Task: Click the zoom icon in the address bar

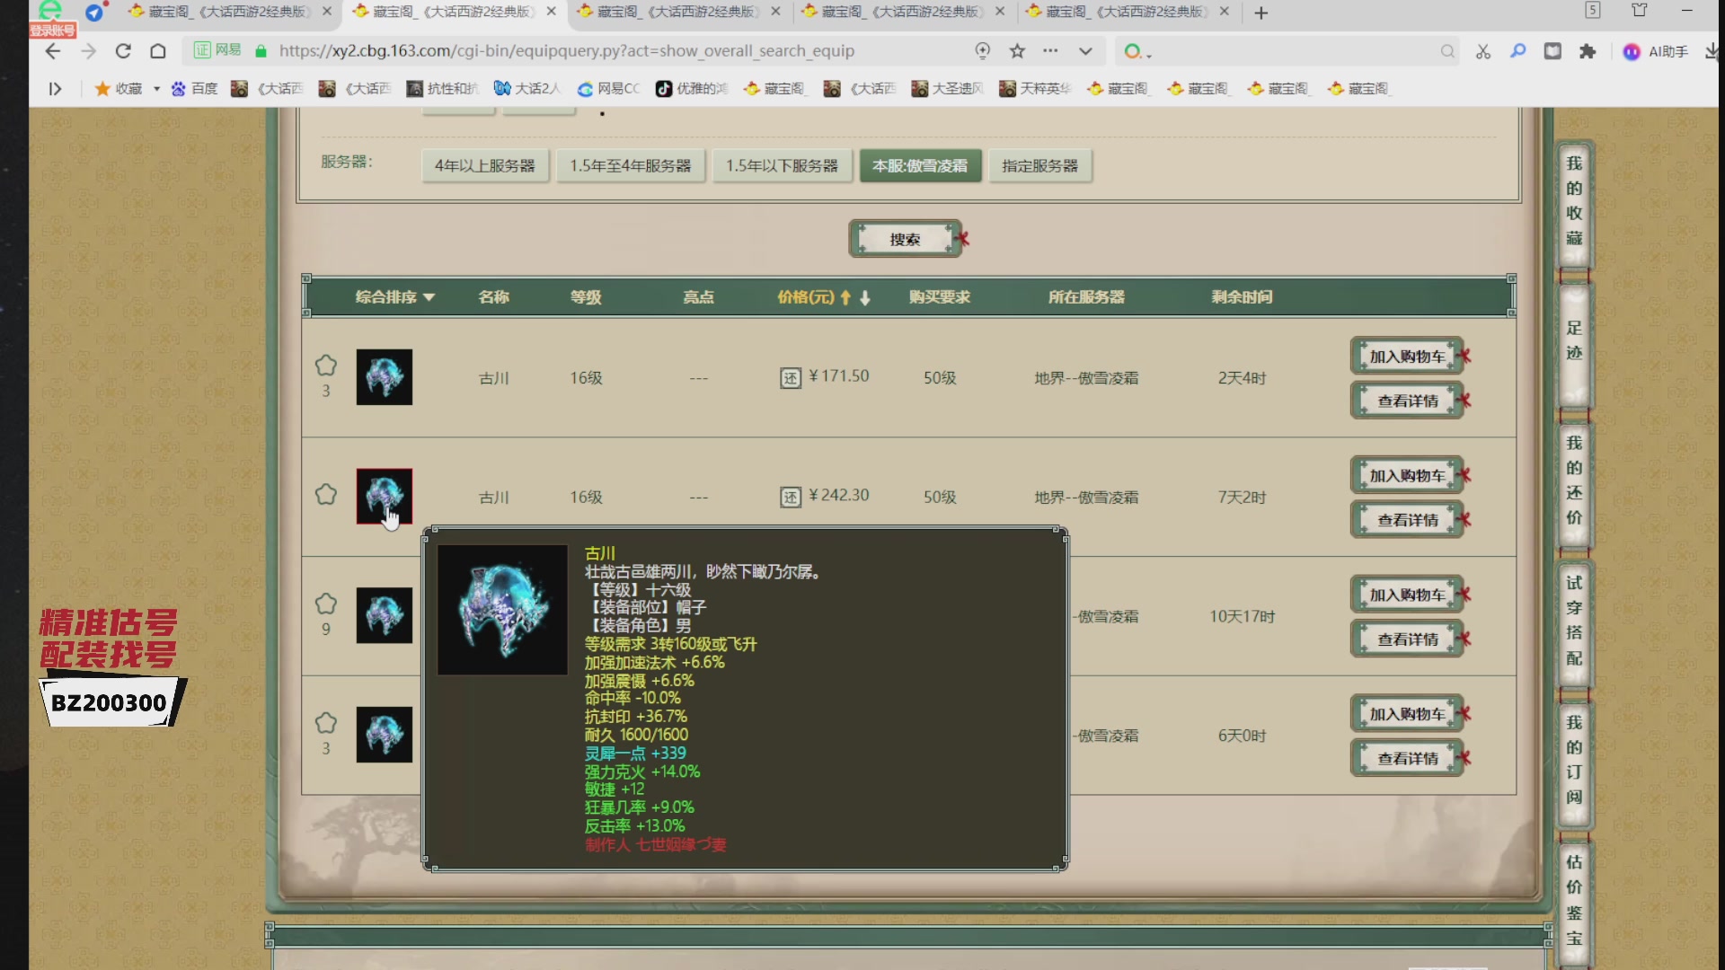Action: tap(982, 51)
